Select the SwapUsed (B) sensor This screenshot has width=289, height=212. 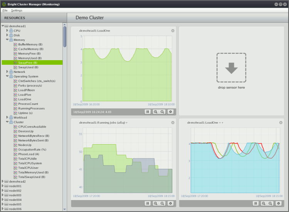28,67
